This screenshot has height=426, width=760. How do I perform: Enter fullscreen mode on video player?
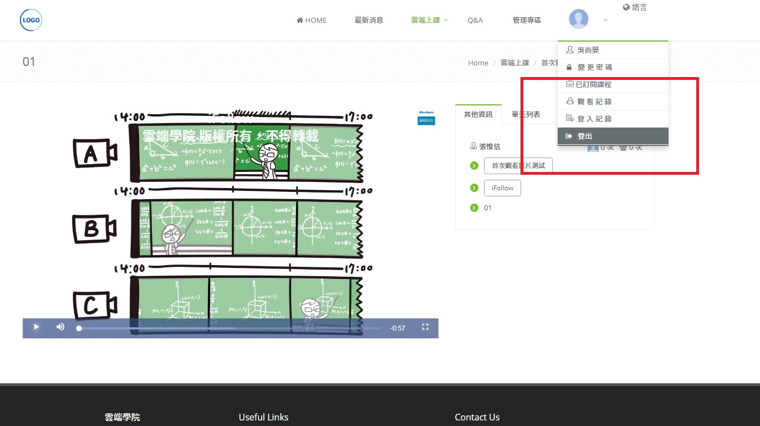point(425,327)
